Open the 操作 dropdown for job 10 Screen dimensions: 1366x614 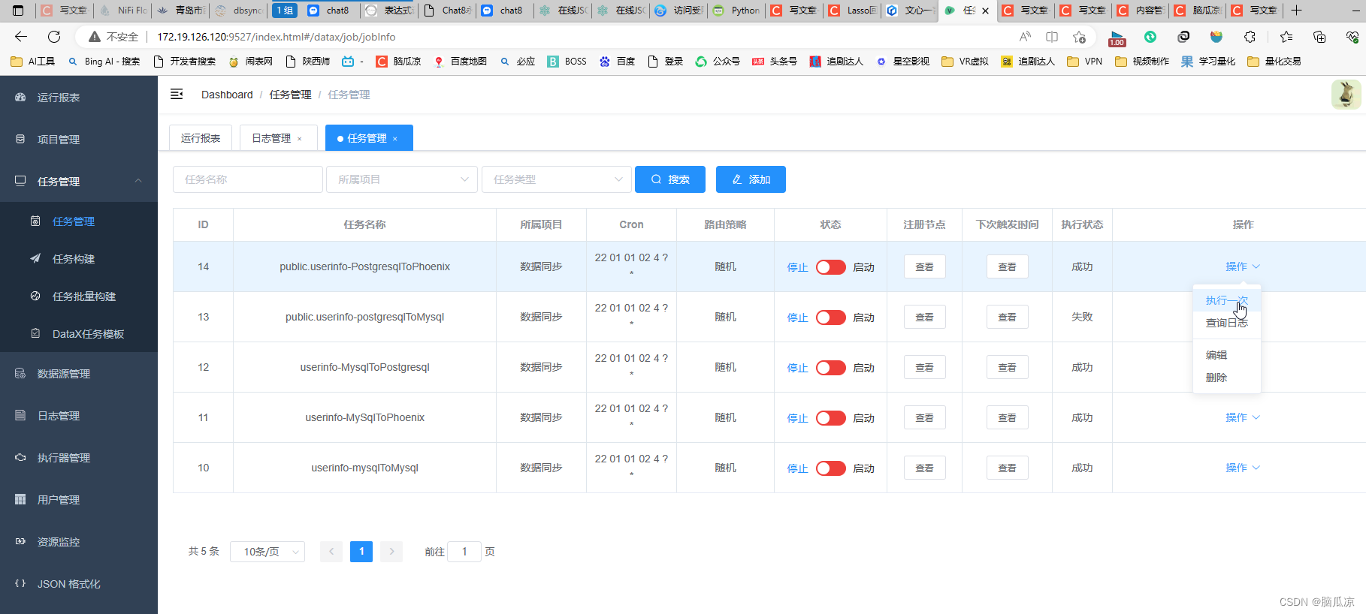coord(1243,468)
